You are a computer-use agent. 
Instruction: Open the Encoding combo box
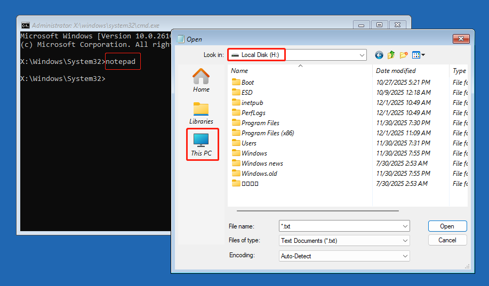click(x=344, y=256)
